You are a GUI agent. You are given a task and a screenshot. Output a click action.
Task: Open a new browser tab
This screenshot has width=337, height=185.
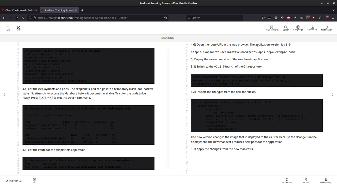pos(82,10)
